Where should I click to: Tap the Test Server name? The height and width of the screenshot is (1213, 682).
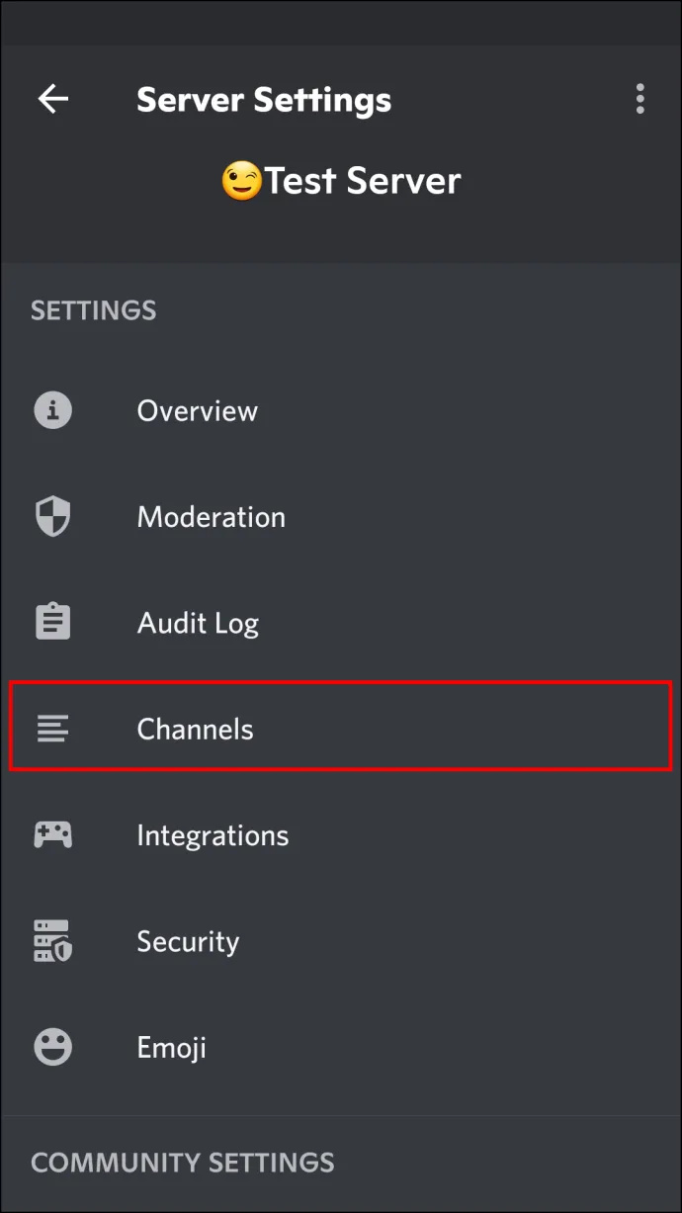[x=362, y=181]
